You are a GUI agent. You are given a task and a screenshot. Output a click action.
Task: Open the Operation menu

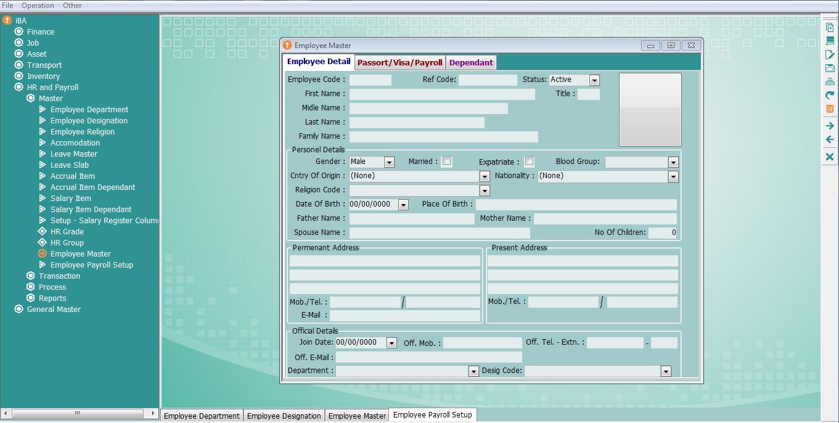(x=38, y=6)
